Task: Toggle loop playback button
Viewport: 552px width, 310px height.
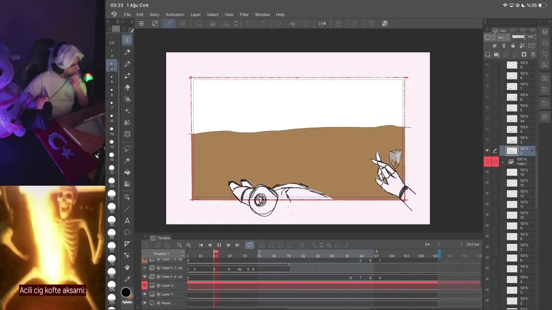Action: pyautogui.click(x=250, y=245)
